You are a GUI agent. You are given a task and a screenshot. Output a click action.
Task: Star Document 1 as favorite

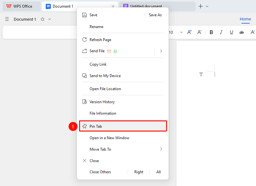(x=43, y=19)
